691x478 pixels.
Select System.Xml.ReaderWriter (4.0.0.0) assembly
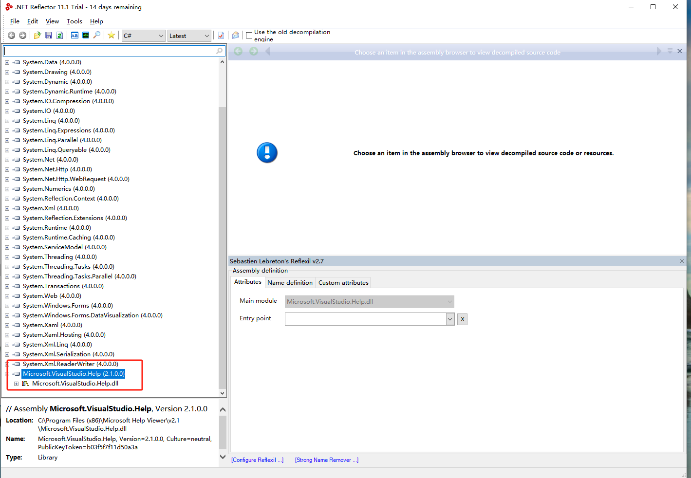(x=70, y=364)
